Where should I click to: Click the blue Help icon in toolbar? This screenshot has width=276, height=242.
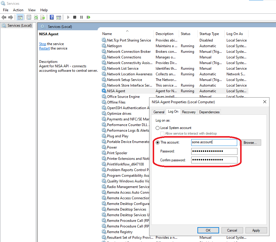(52, 17)
